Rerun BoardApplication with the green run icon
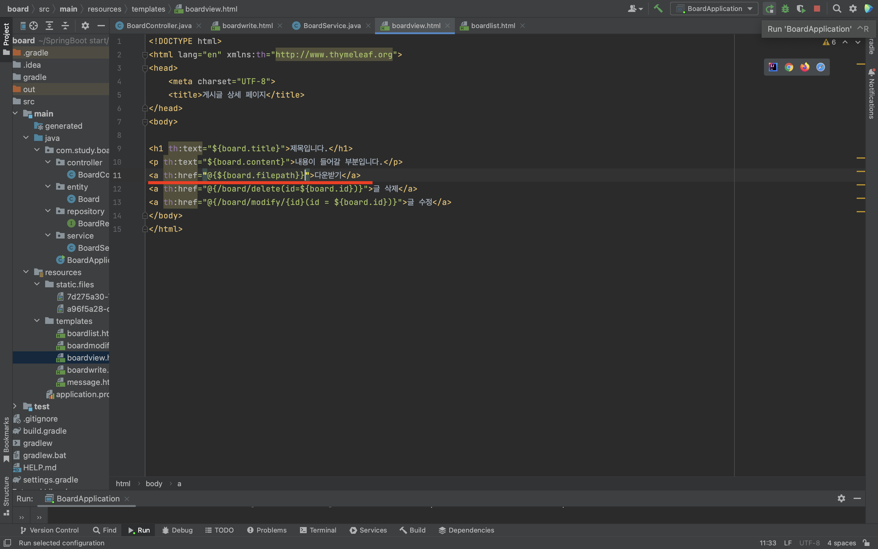 pyautogui.click(x=769, y=8)
